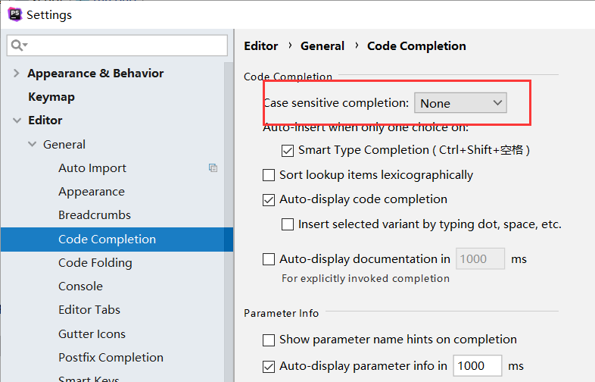This screenshot has width=595, height=382.
Task: Click the parameter info delay field
Action: pyautogui.click(x=478, y=365)
